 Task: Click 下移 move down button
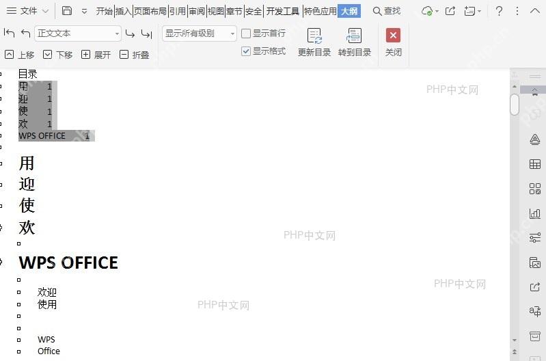click(58, 55)
